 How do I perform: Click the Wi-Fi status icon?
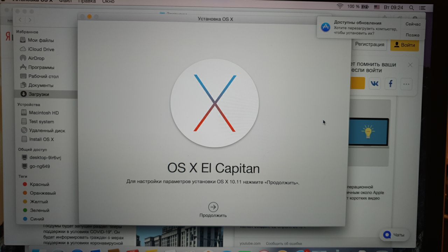(x=340, y=6)
